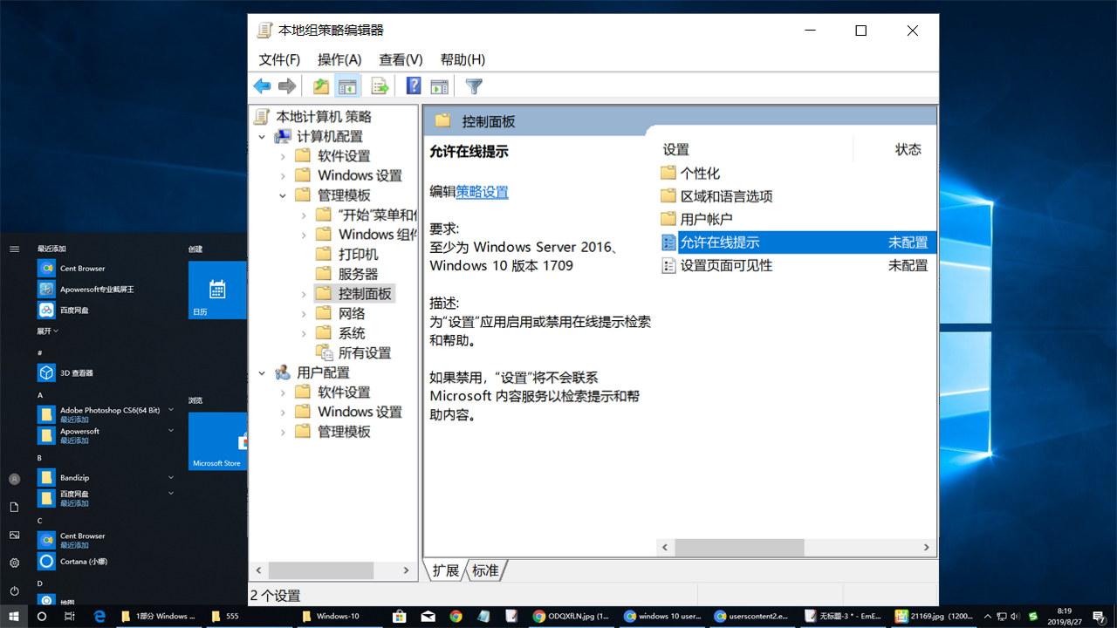Open Apowersoft专业截屏王 from recently added
The height and width of the screenshot is (628, 1117).
(x=96, y=289)
